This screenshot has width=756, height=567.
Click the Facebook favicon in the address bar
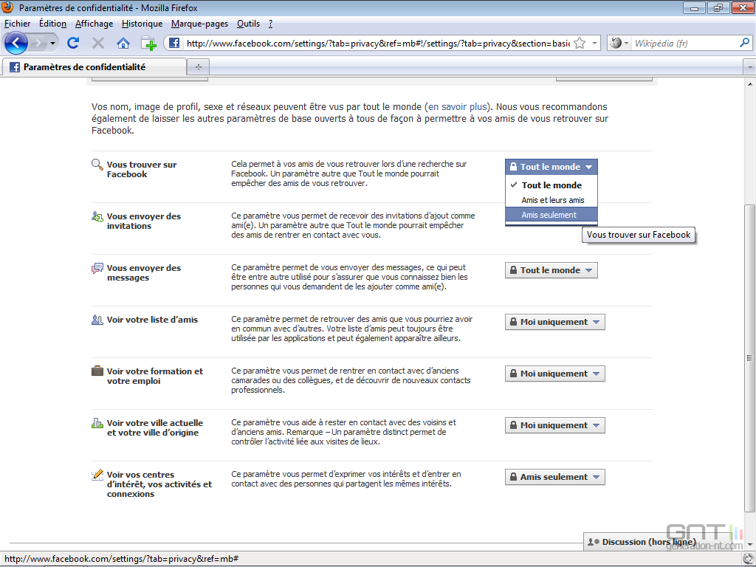point(174,43)
